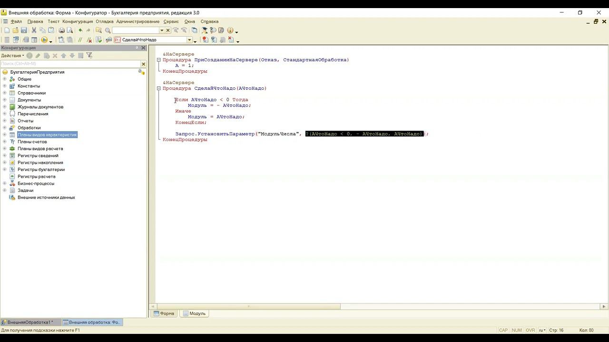Viewport: 609px width, 342px height.
Task: Click the Отчеты tree icon
Action: tap(12, 121)
